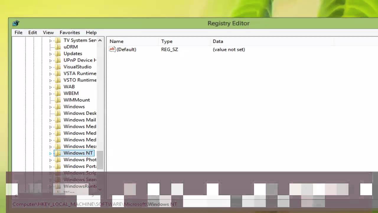Screen dimensions: 378x213
Task: Open the Edit menu
Action: click(32, 33)
